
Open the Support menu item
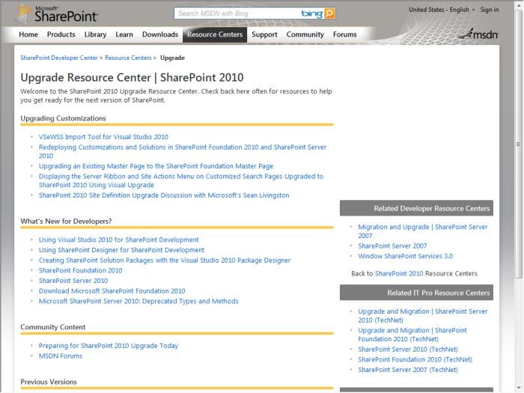pos(264,34)
